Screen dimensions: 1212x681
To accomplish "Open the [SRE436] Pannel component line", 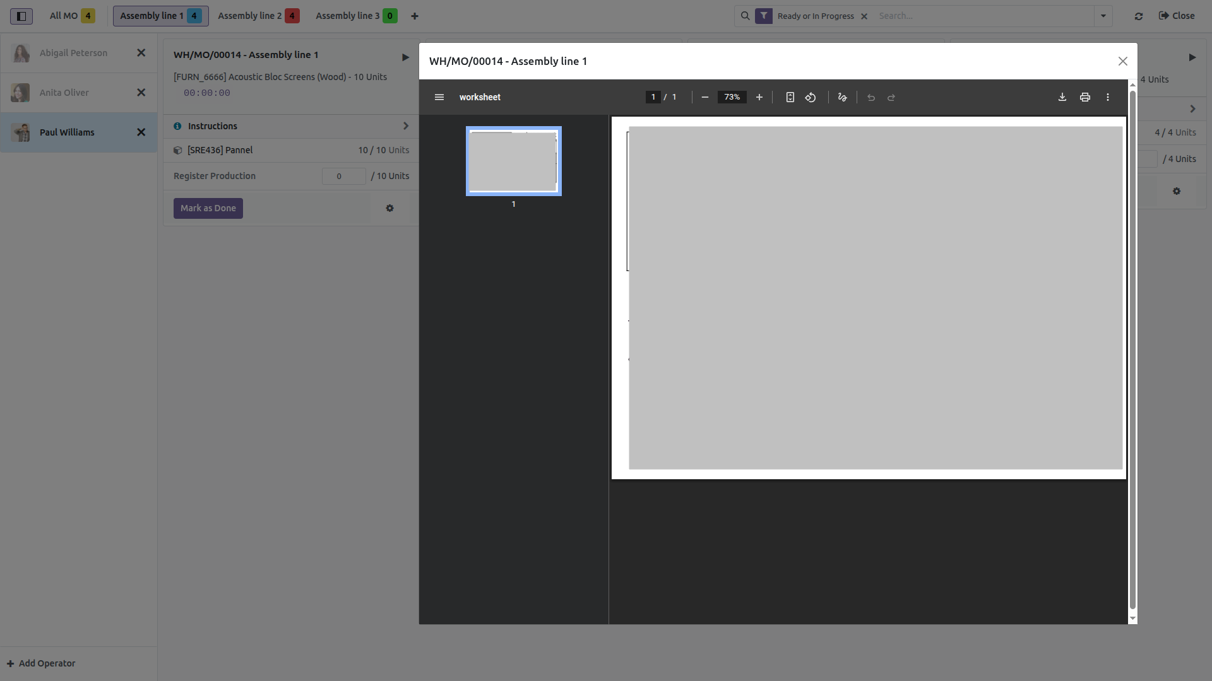I will [x=291, y=150].
